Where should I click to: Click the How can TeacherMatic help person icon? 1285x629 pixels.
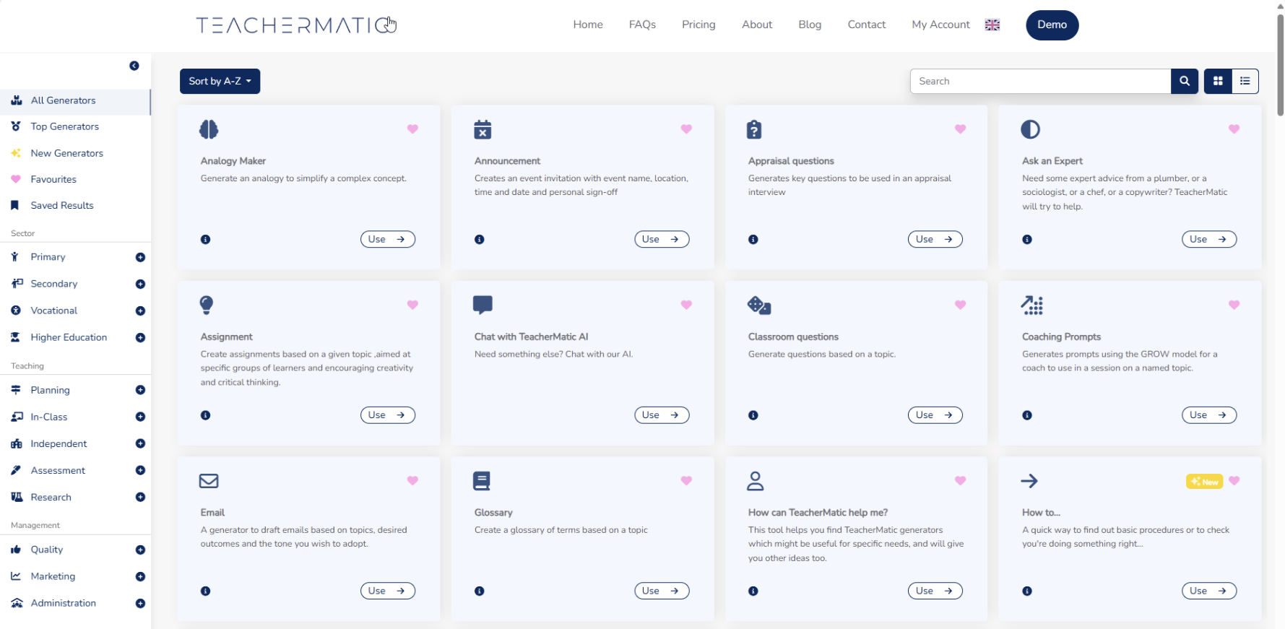click(756, 481)
